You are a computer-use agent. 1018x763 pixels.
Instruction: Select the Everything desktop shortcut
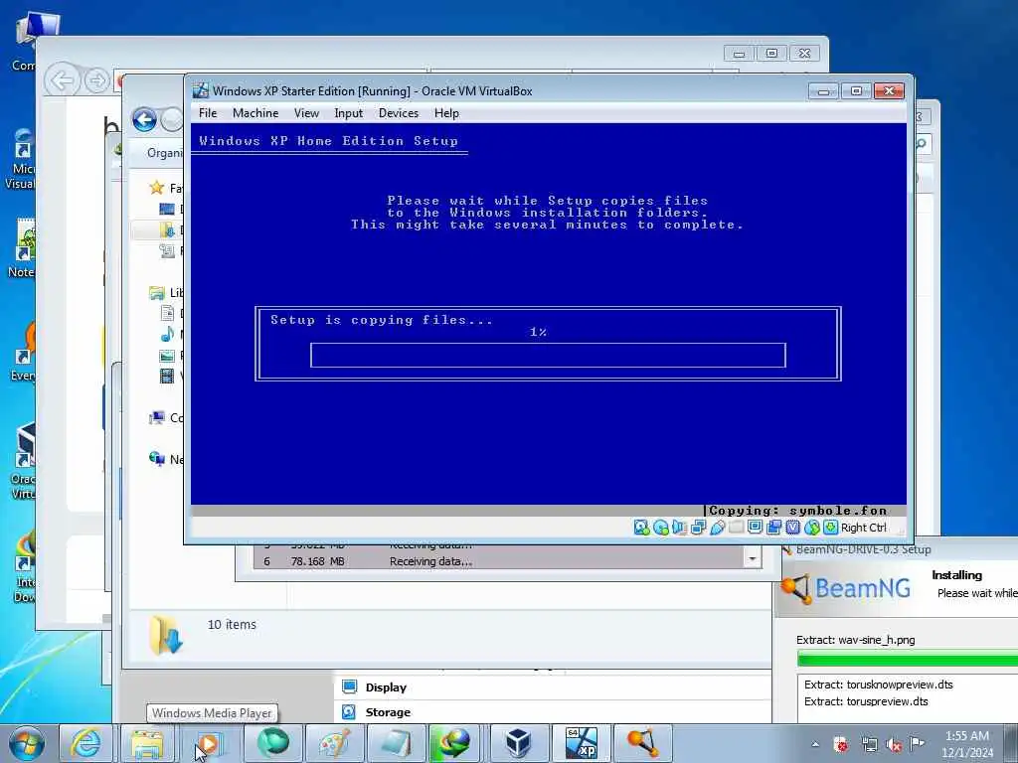click(x=24, y=354)
